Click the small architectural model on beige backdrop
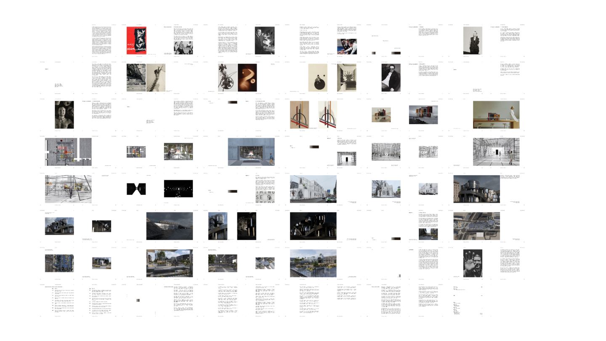This screenshot has width=606, height=341. click(x=381, y=115)
